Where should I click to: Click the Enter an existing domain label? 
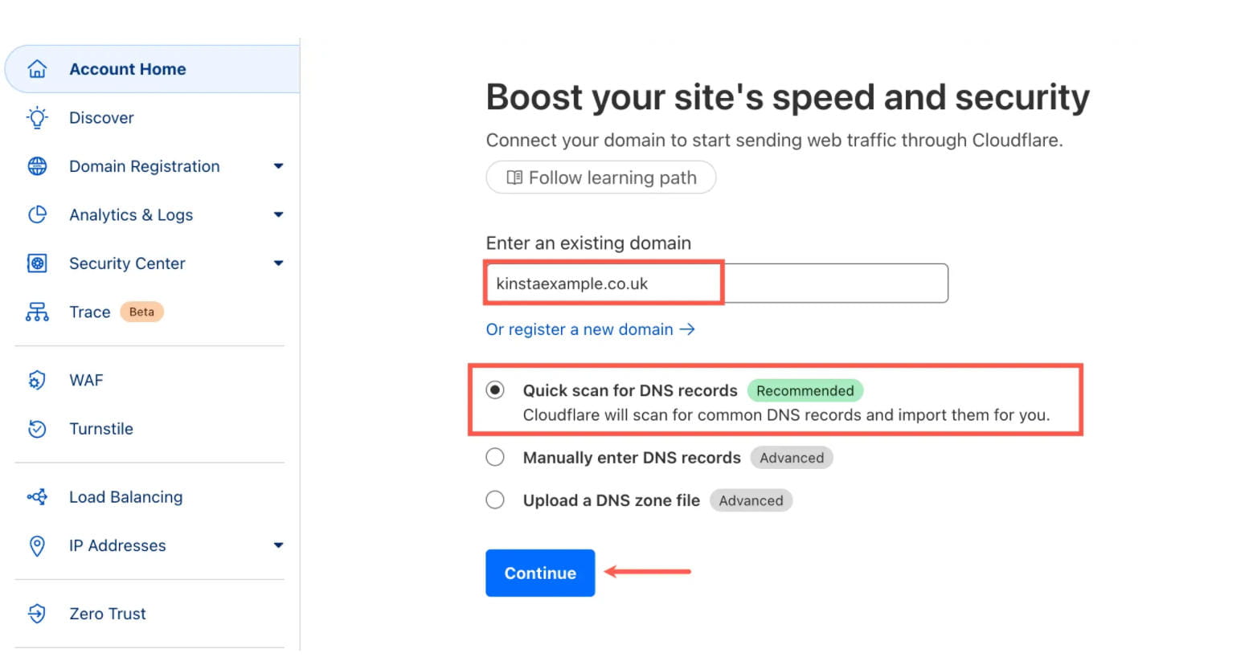coord(588,243)
